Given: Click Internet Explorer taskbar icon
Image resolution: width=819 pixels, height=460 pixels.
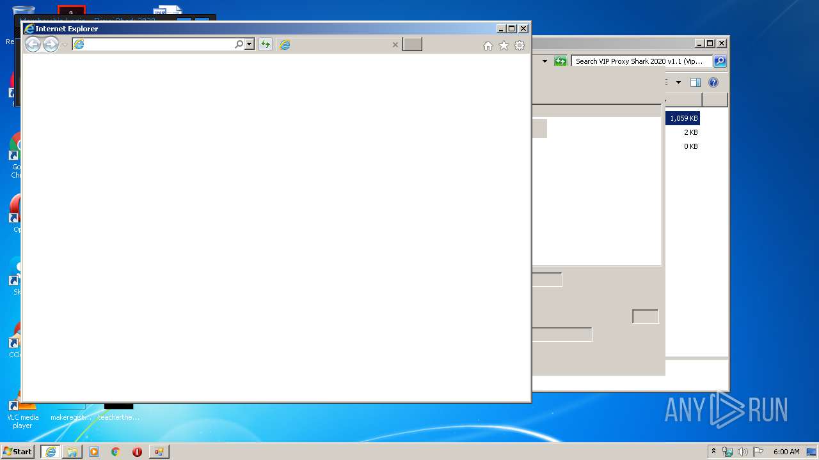Looking at the screenshot, I should pos(50,452).
